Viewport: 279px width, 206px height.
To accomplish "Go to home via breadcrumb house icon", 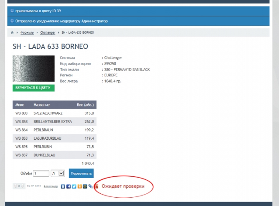I will coord(12,33).
